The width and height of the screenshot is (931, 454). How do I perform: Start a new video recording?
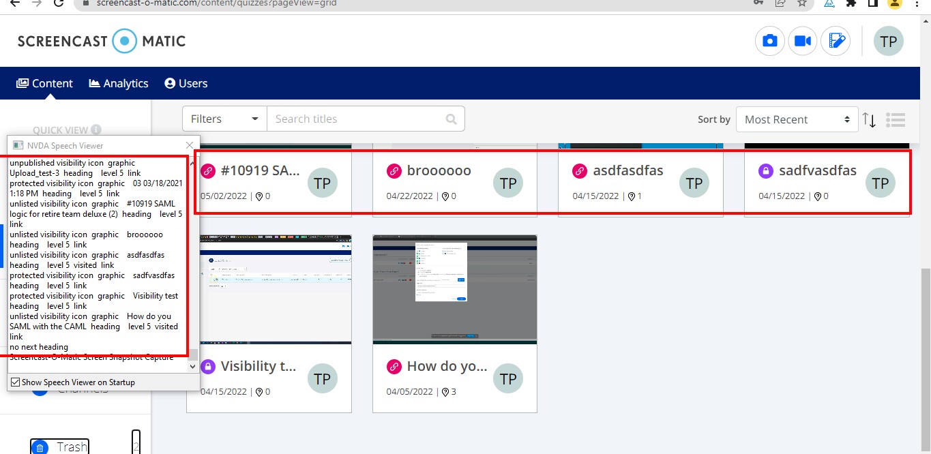[802, 41]
